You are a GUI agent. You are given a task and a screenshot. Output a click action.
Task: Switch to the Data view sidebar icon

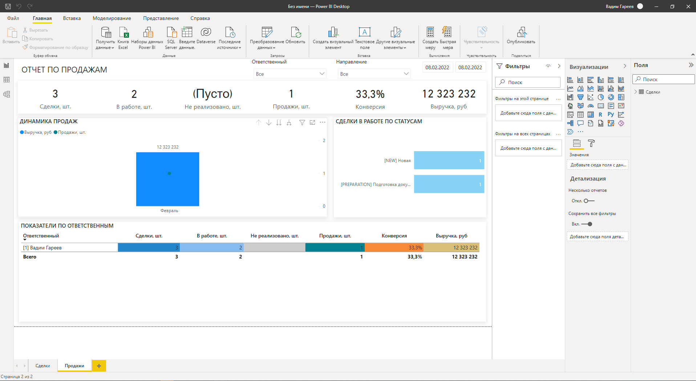point(7,80)
